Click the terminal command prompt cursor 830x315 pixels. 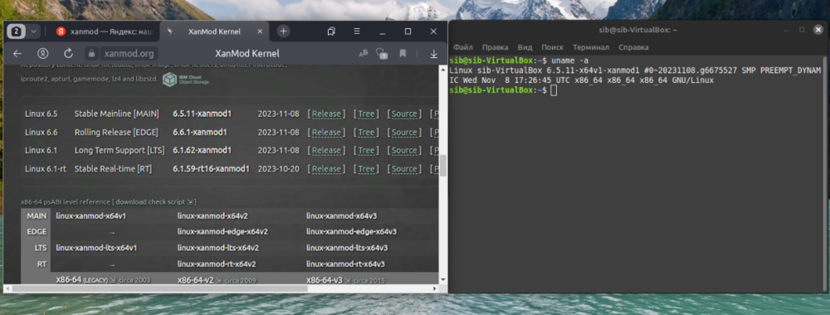click(554, 90)
